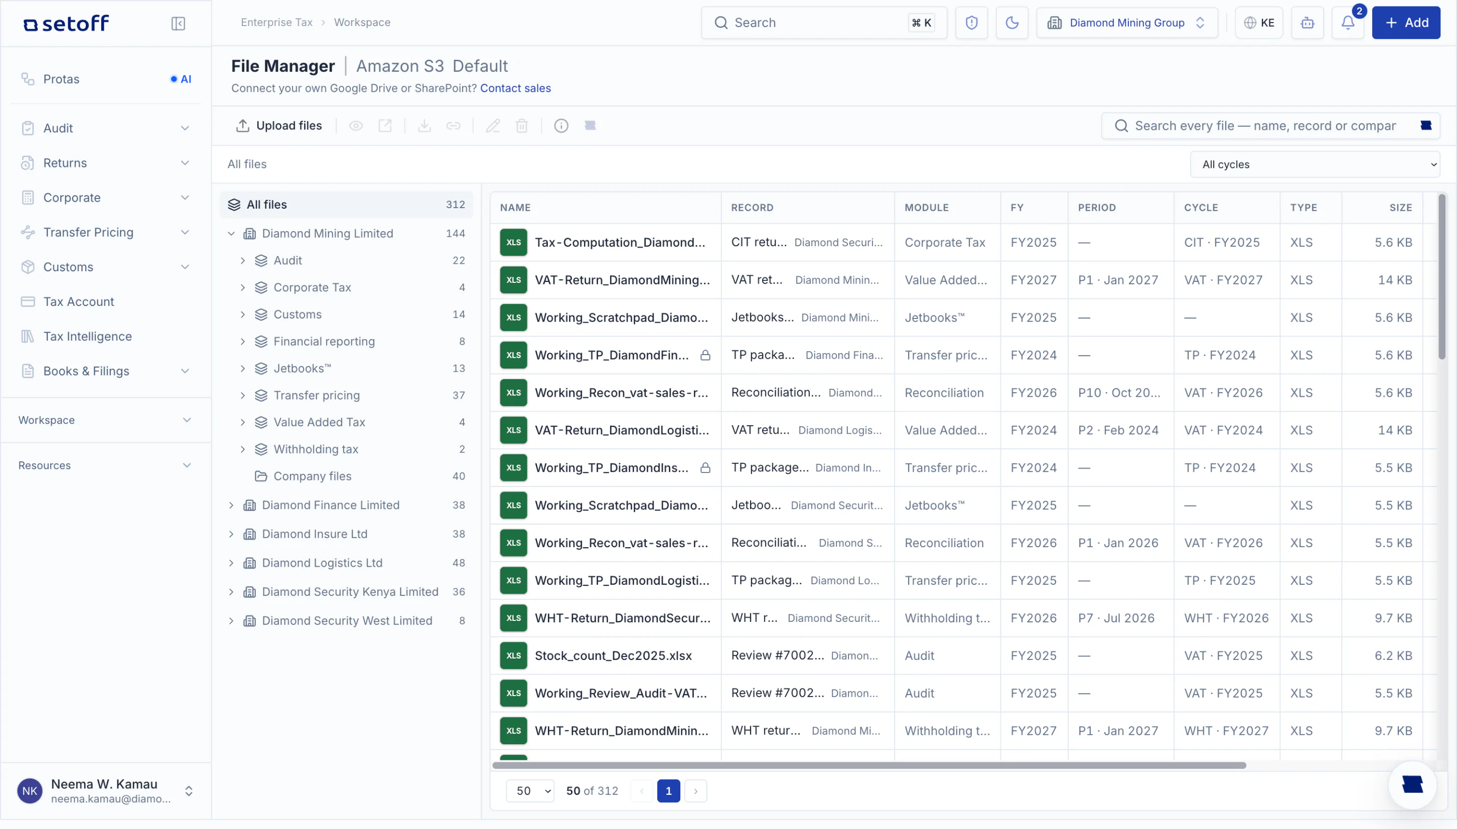Expand Diamond Logistics Ltd node
This screenshot has width=1457, height=829.
tap(231, 563)
